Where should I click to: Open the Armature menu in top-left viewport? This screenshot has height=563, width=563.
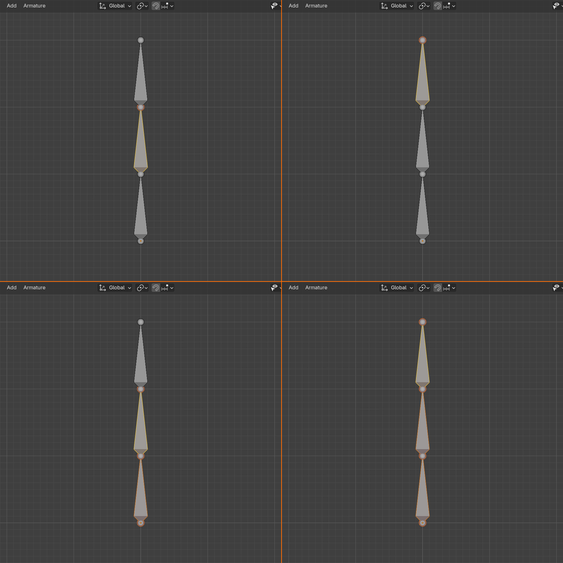34,6
